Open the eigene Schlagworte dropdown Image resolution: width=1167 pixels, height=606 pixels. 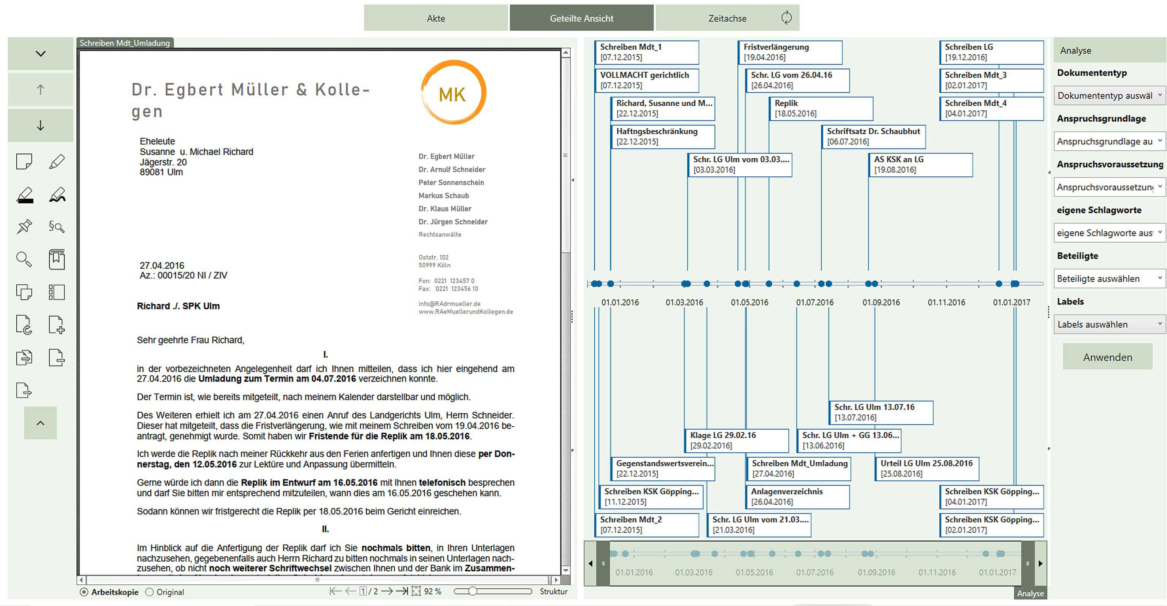click(1110, 233)
